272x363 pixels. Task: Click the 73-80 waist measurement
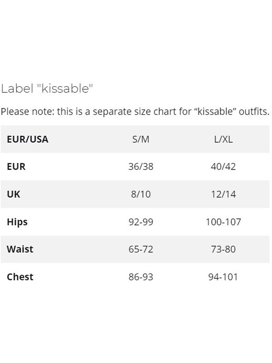pos(223,249)
